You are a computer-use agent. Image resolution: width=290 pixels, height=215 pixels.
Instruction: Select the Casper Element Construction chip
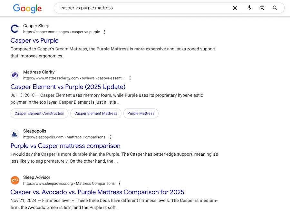coord(39,113)
